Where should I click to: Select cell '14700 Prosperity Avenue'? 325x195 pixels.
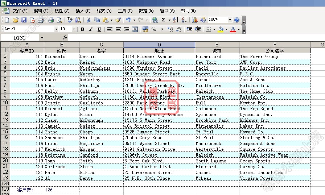point(159,114)
